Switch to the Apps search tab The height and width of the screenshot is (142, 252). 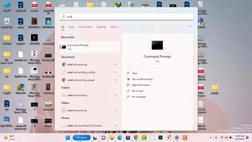72,27
